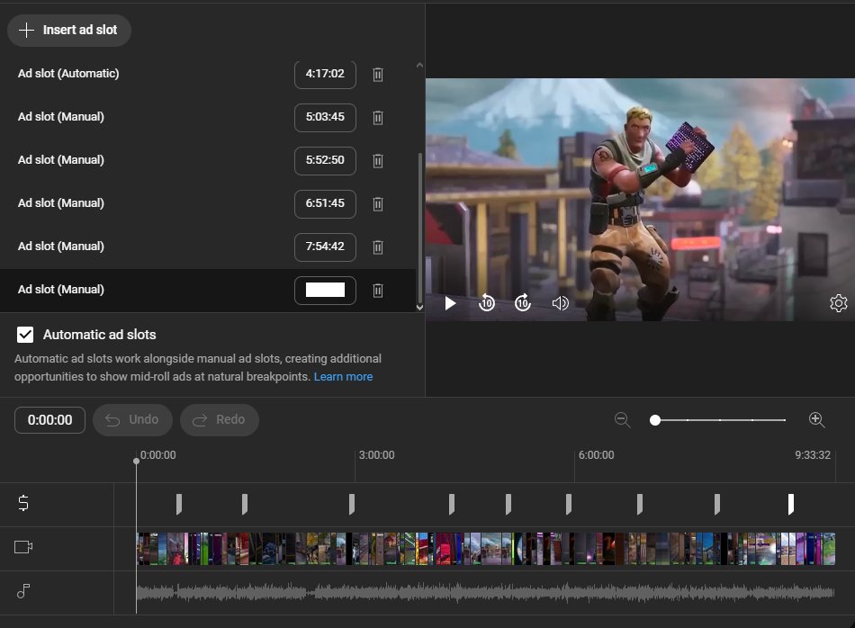Click the 0:00:00 playhead time field

49,420
